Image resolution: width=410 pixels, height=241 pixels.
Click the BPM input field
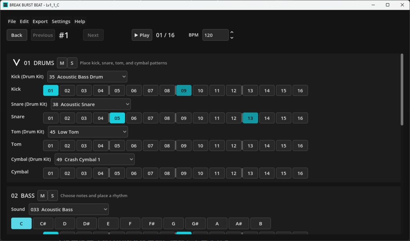(215, 35)
